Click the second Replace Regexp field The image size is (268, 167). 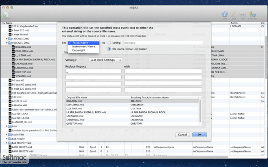(93, 77)
